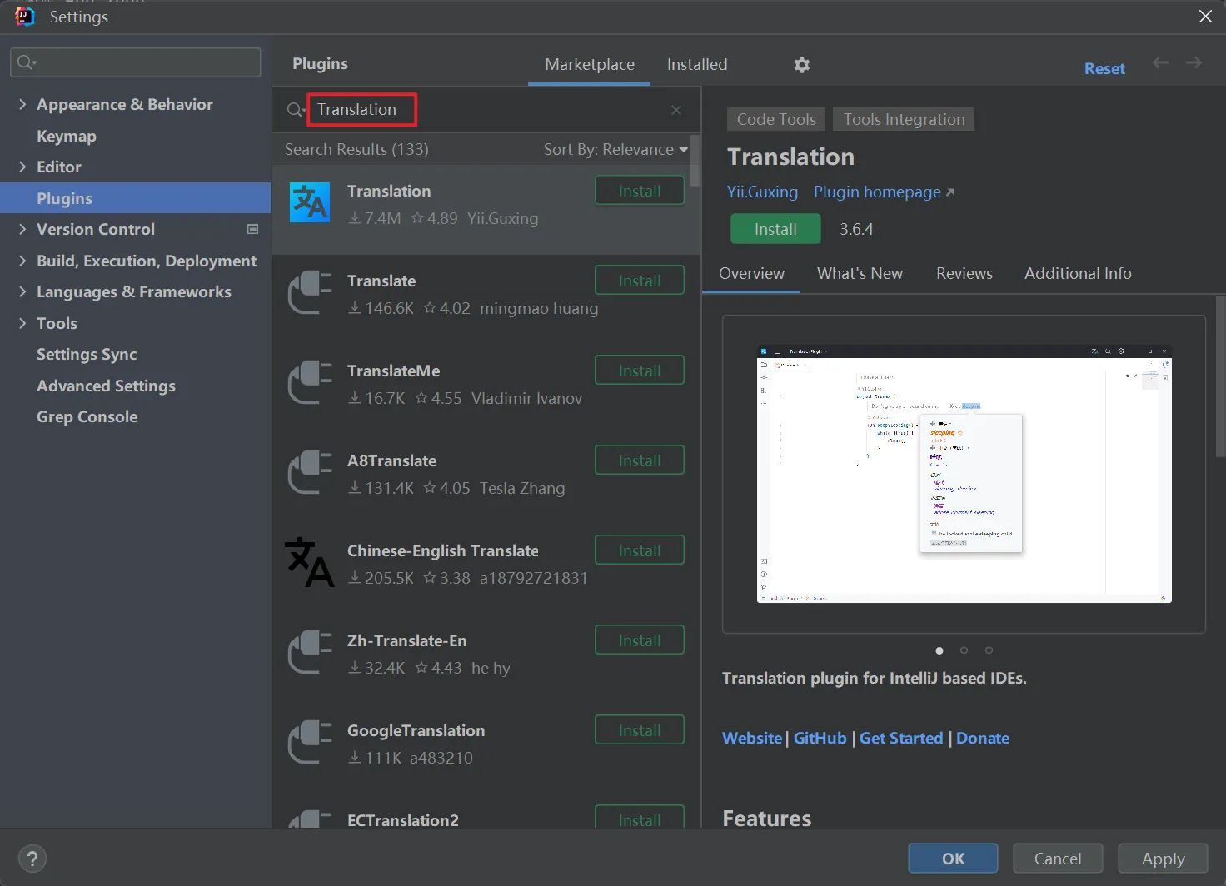Expand the Editor settings node
Viewport: 1226px width, 886px height.
pyautogui.click(x=22, y=167)
